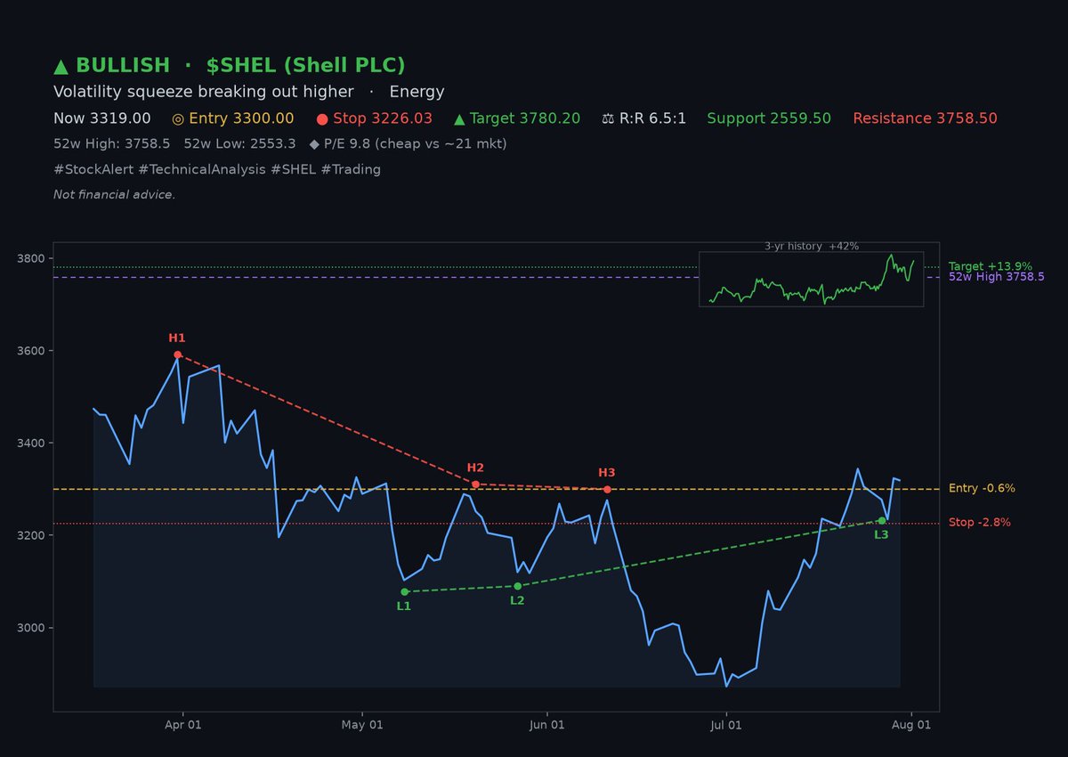
Task: Click the '52w High: 3758.5' statistic
Action: coord(111,143)
